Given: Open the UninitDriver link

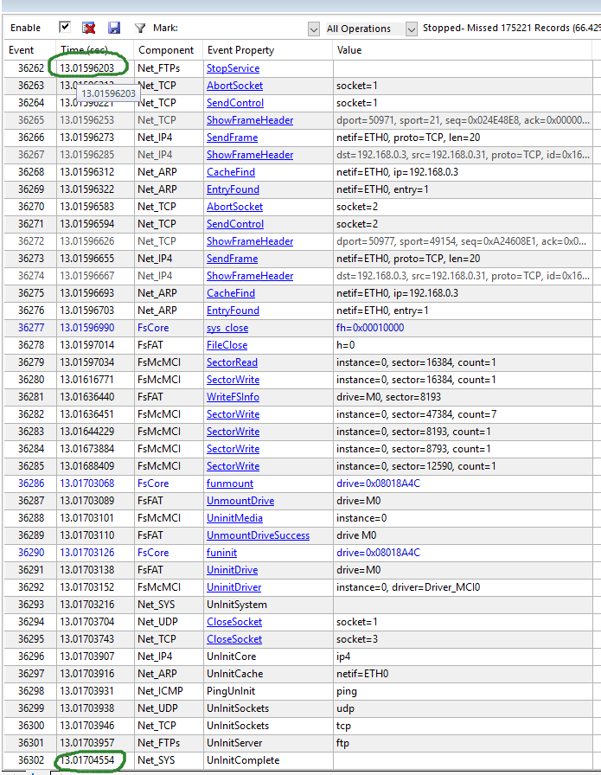Looking at the screenshot, I should point(233,587).
